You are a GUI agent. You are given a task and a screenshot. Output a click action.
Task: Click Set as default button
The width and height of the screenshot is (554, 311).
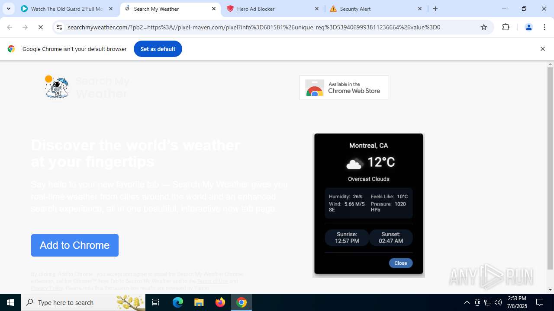pyautogui.click(x=158, y=49)
